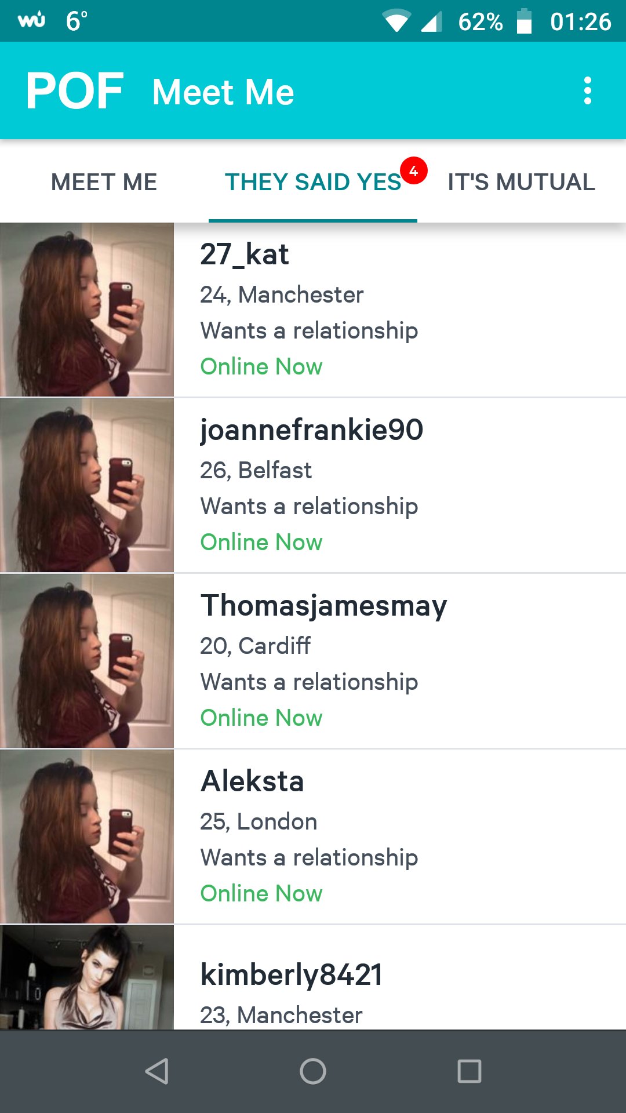Tap the joannefrankie90 username

(312, 431)
